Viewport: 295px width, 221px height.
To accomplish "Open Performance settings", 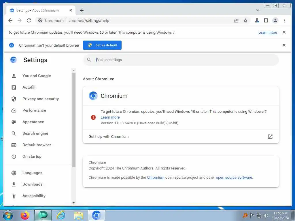I will click(34, 110).
